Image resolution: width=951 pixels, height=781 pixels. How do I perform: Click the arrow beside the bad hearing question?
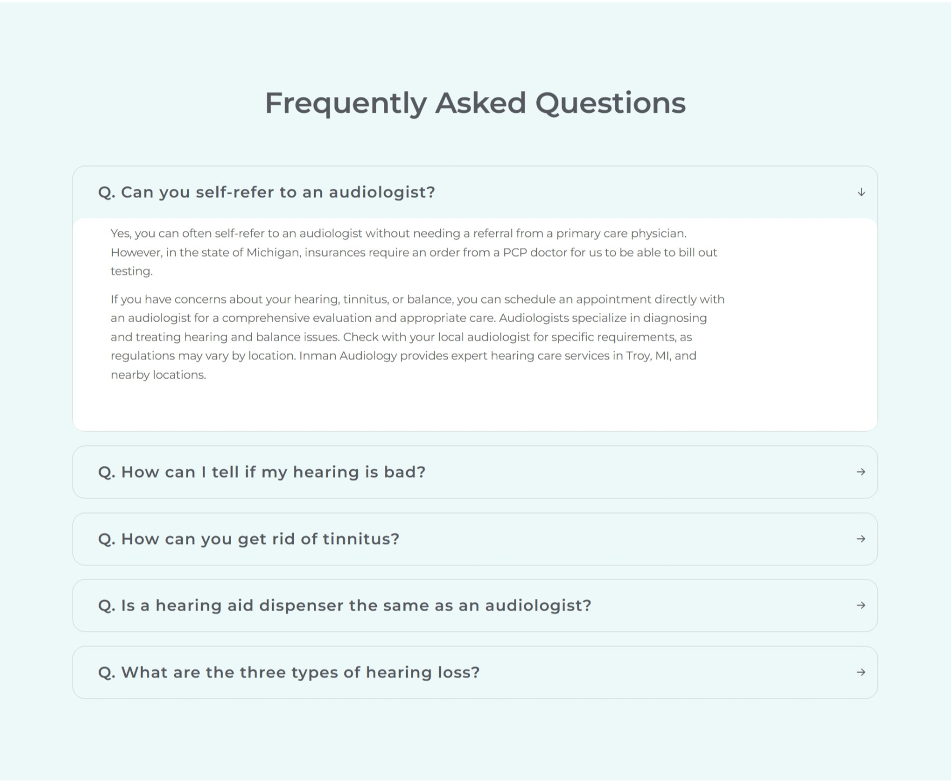861,472
